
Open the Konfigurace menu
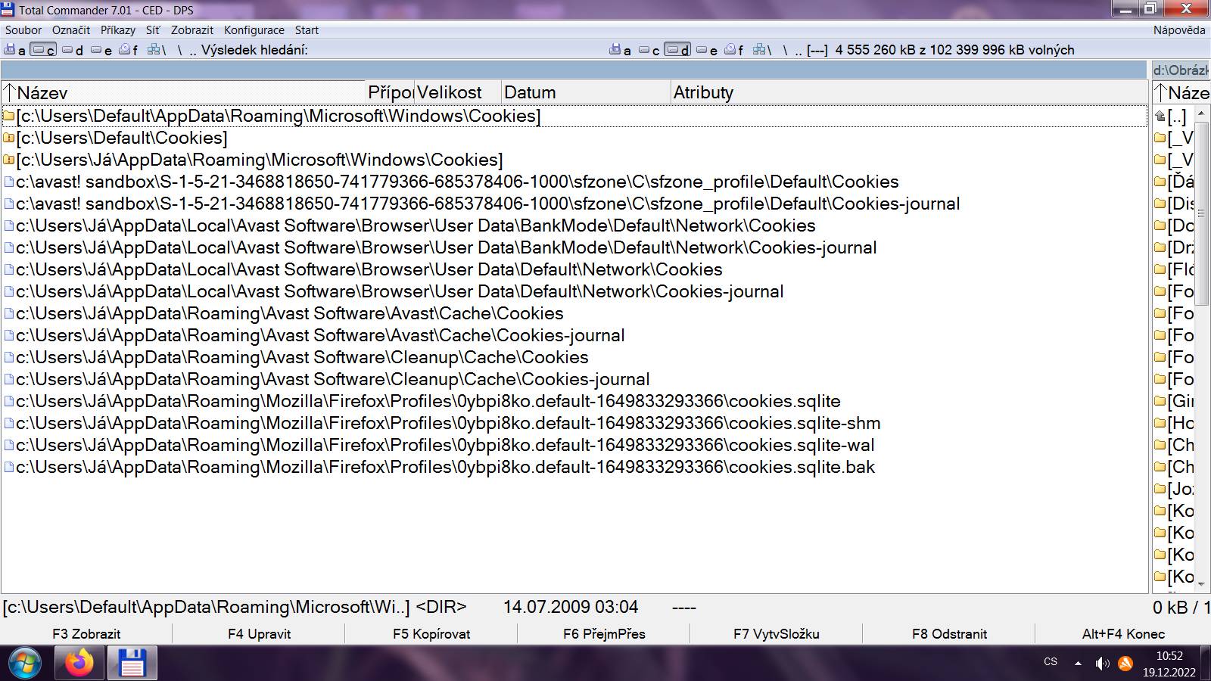tap(254, 30)
